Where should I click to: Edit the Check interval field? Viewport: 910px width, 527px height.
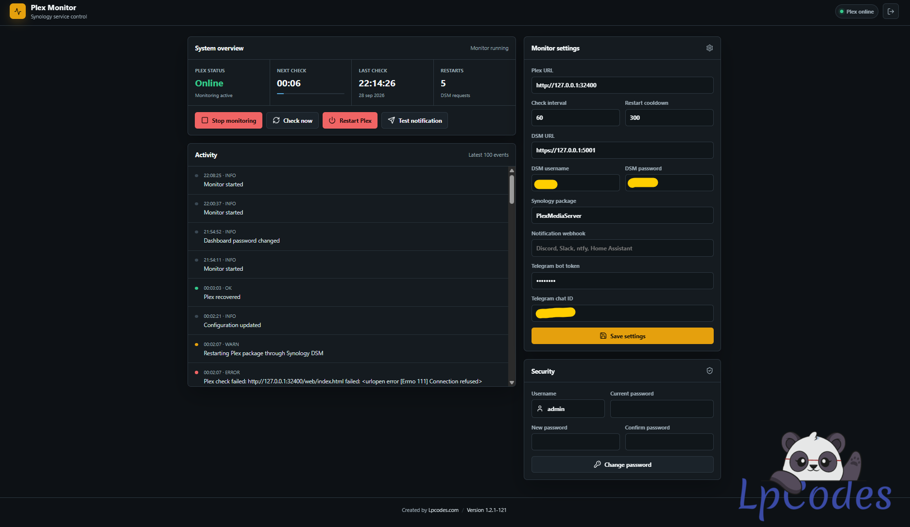pyautogui.click(x=575, y=117)
